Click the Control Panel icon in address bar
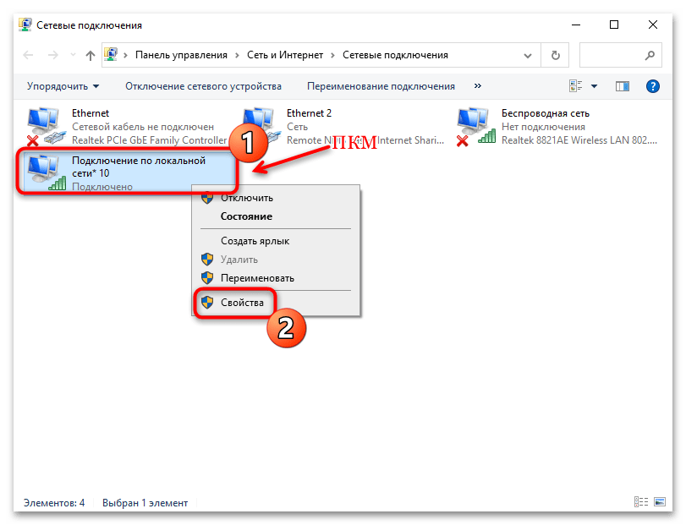The height and width of the screenshot is (525, 686). pos(111,54)
